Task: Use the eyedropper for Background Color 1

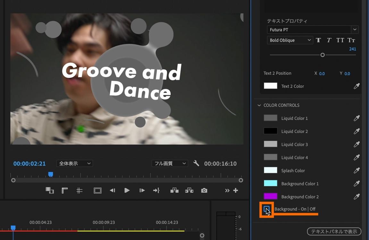Action: click(356, 184)
